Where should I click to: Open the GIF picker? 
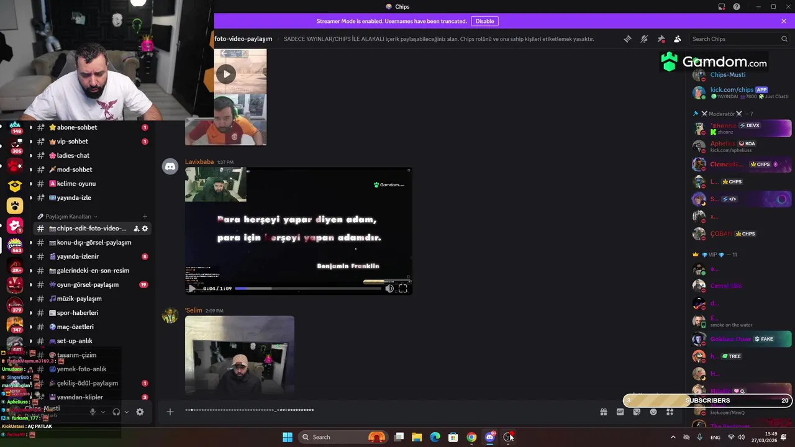620,412
